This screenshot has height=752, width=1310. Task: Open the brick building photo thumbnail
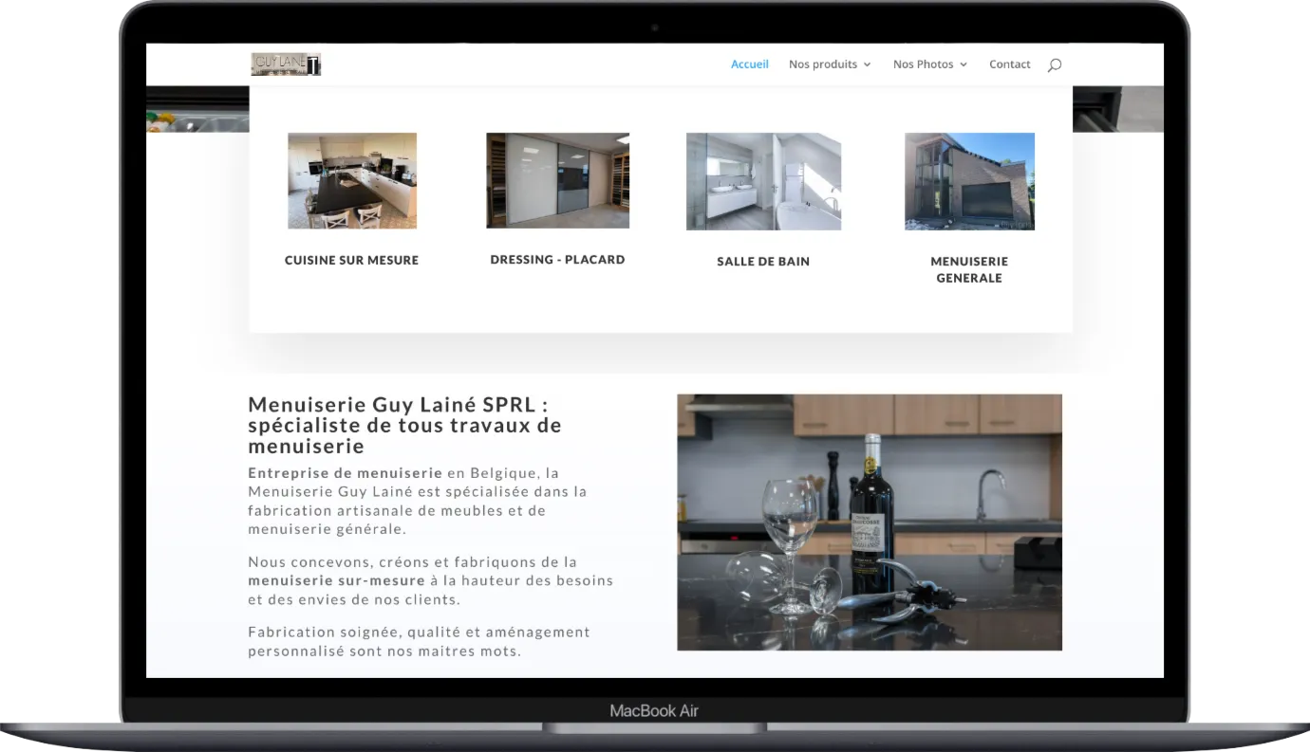(x=969, y=181)
